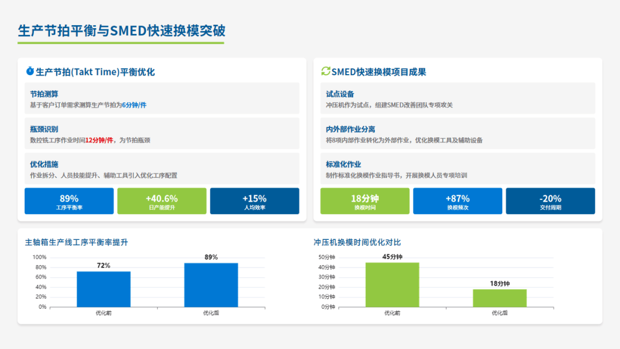Image resolution: width=620 pixels, height=349 pixels.
Task: Click the blue 6分钟/件 highlighted text
Action: tap(134, 105)
